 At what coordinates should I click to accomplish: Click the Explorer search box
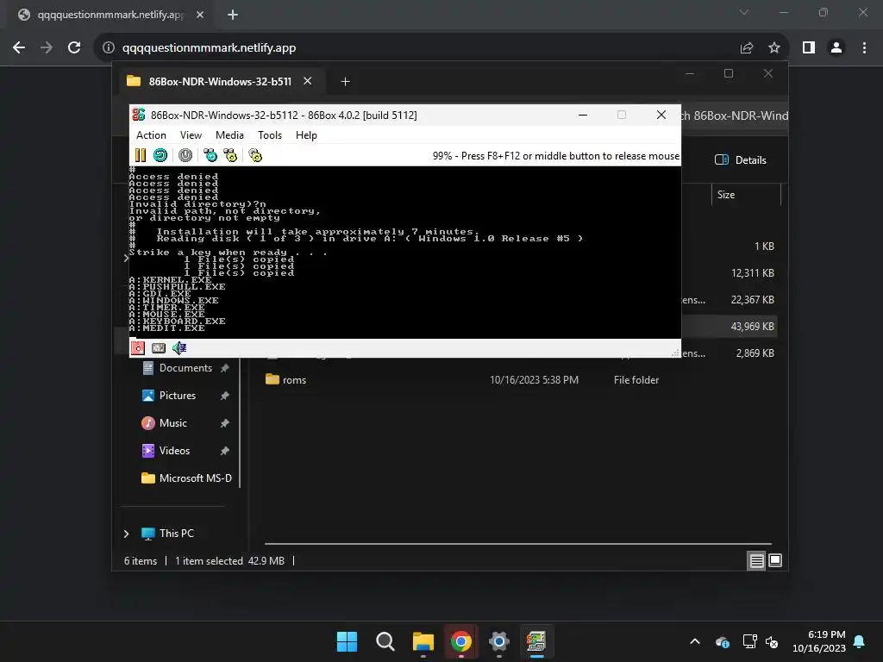(x=735, y=116)
